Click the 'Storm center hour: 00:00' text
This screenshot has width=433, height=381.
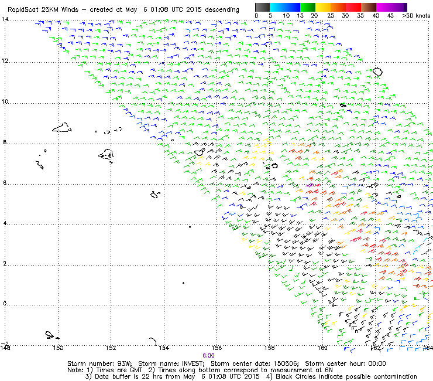coord(345,363)
